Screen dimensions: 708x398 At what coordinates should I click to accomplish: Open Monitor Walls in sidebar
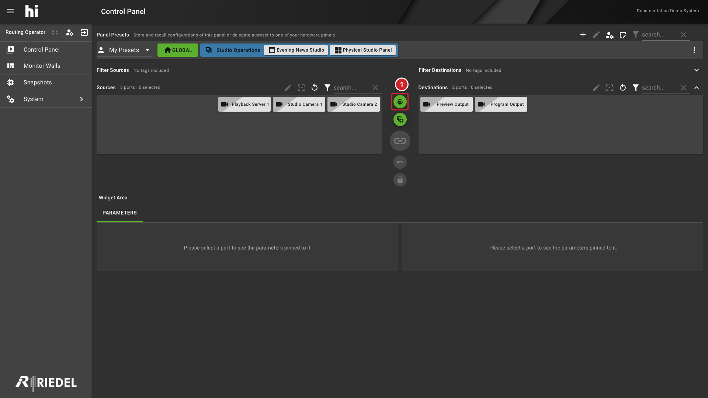click(x=46, y=66)
